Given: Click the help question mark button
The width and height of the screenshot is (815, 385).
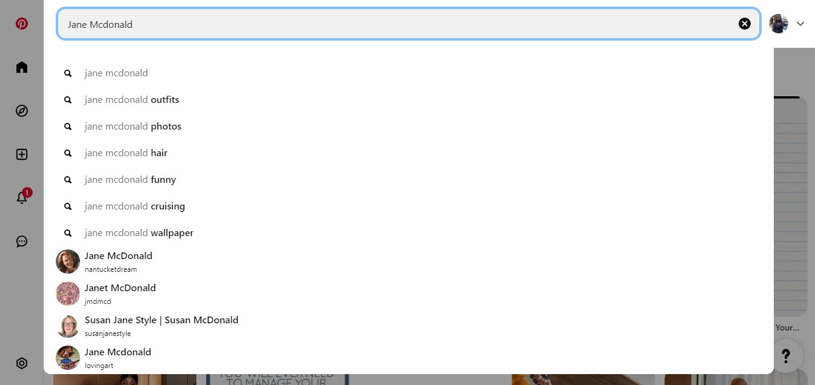Looking at the screenshot, I should point(786,356).
